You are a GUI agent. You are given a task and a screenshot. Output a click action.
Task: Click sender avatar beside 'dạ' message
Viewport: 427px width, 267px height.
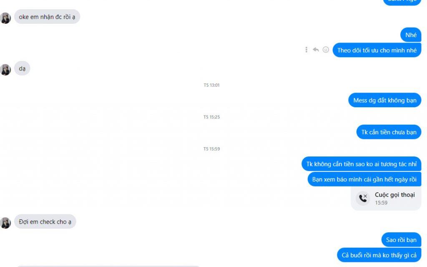coord(5,70)
